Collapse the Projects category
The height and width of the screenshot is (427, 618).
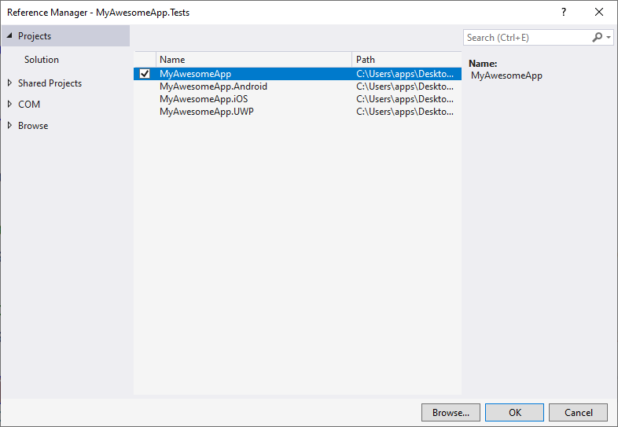click(x=9, y=36)
